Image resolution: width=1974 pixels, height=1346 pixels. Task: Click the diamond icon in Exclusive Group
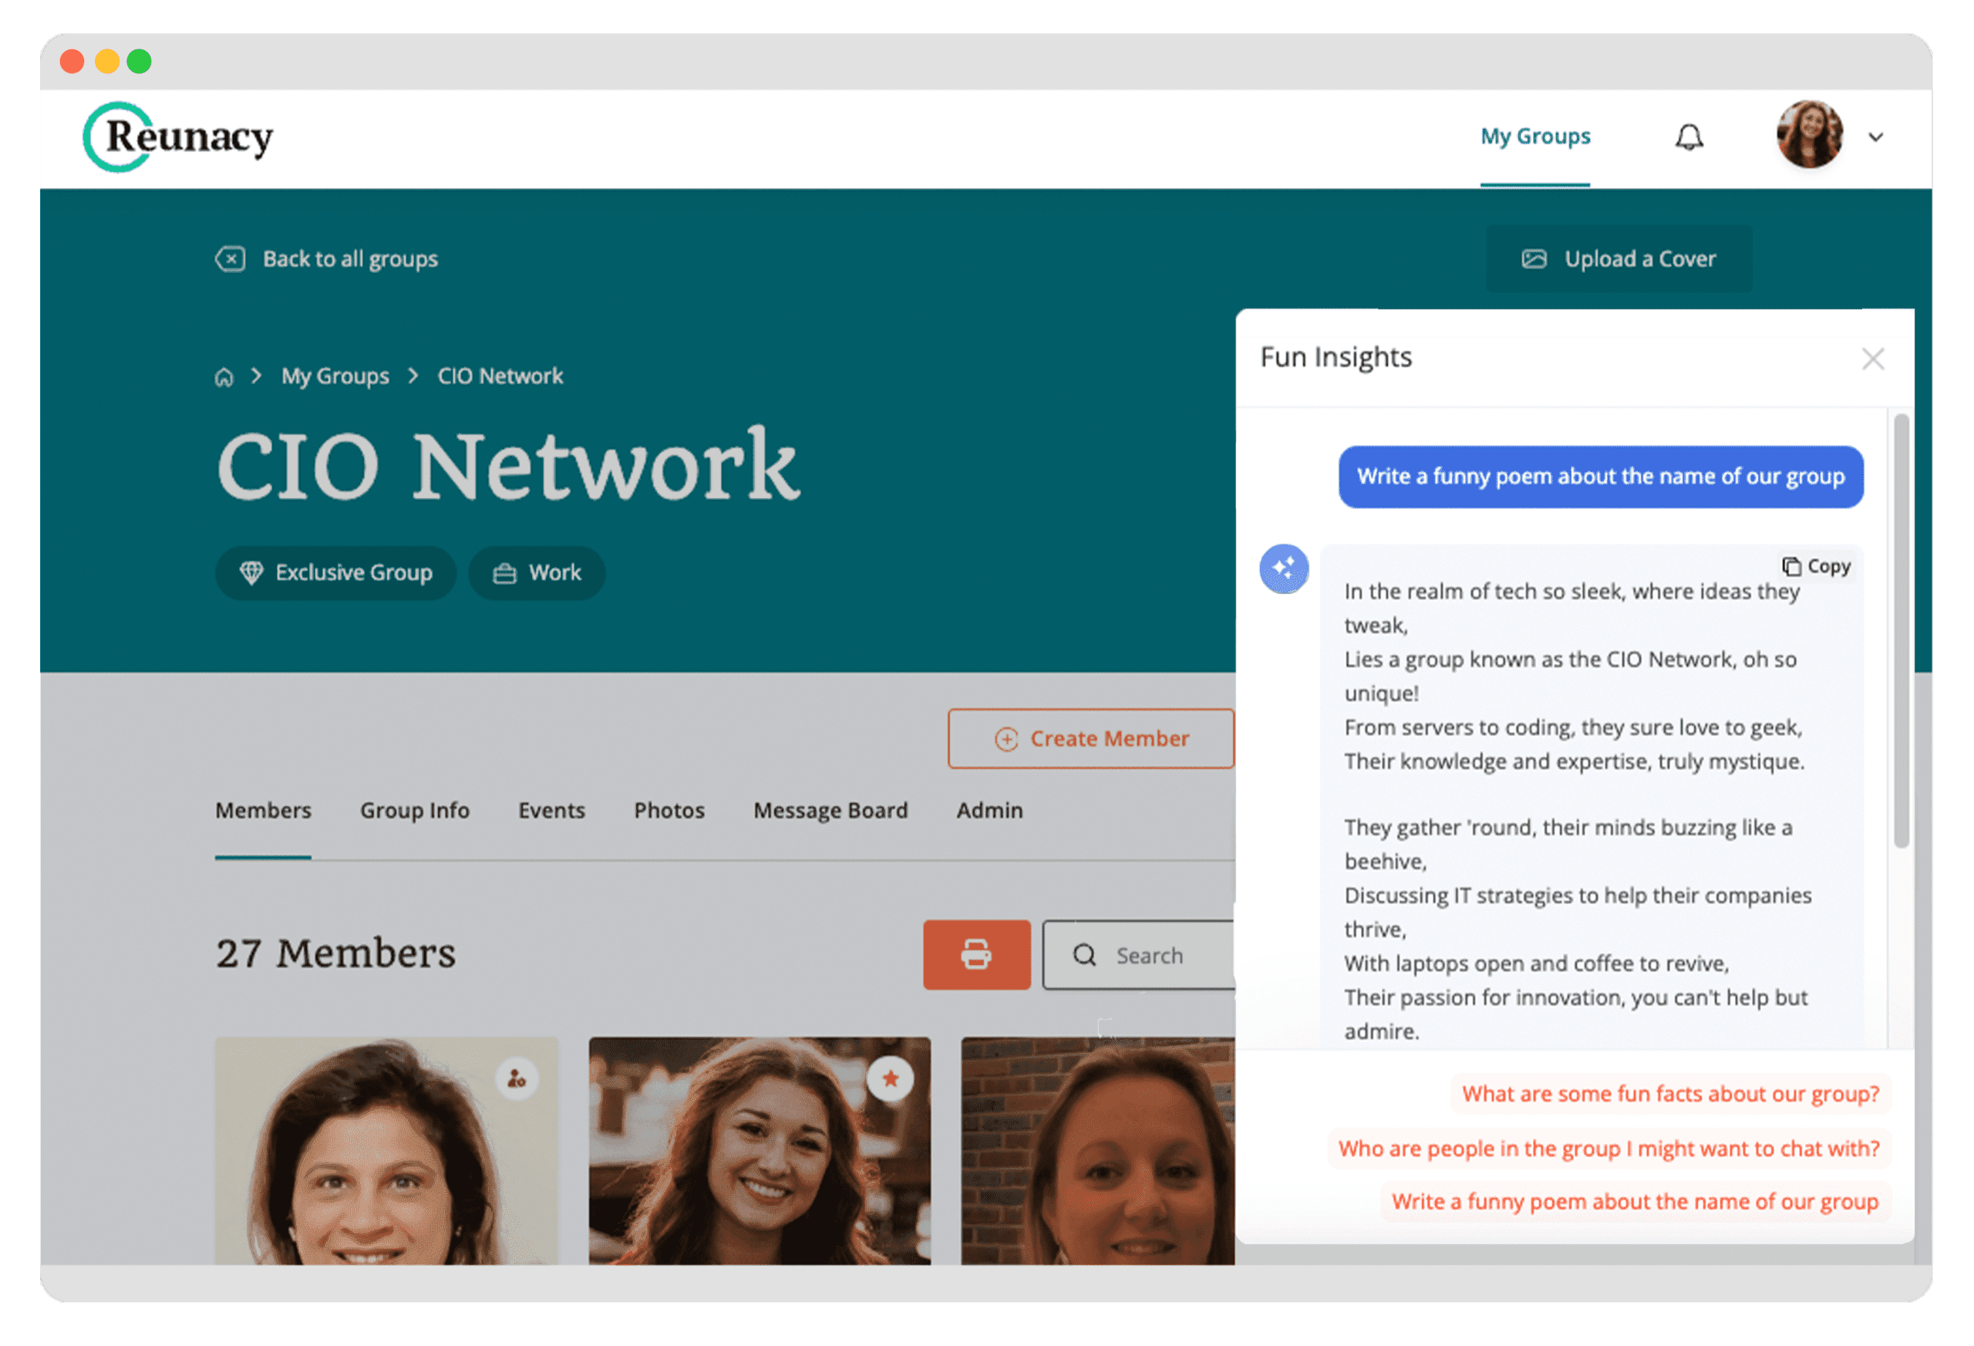click(251, 573)
